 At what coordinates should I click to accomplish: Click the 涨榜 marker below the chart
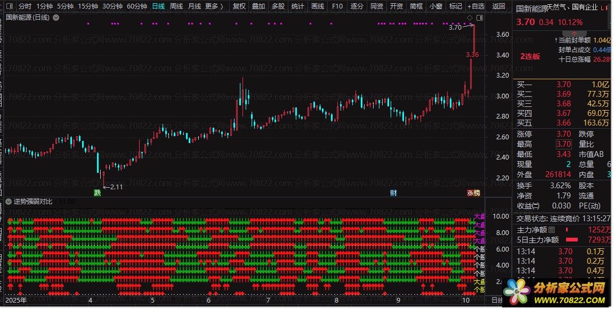click(473, 193)
